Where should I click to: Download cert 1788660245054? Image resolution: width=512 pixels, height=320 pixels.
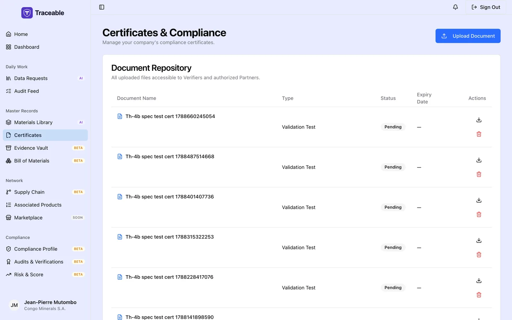click(479, 120)
